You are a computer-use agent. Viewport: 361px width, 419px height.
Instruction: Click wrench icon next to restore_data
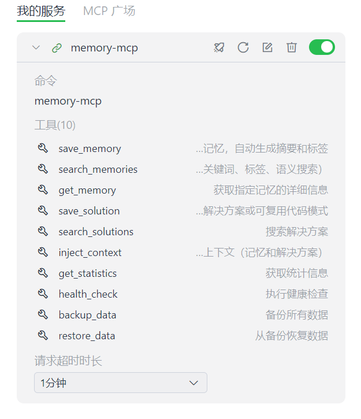click(x=43, y=336)
